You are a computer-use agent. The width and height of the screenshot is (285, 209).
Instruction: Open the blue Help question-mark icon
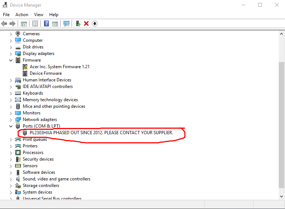[47, 23]
